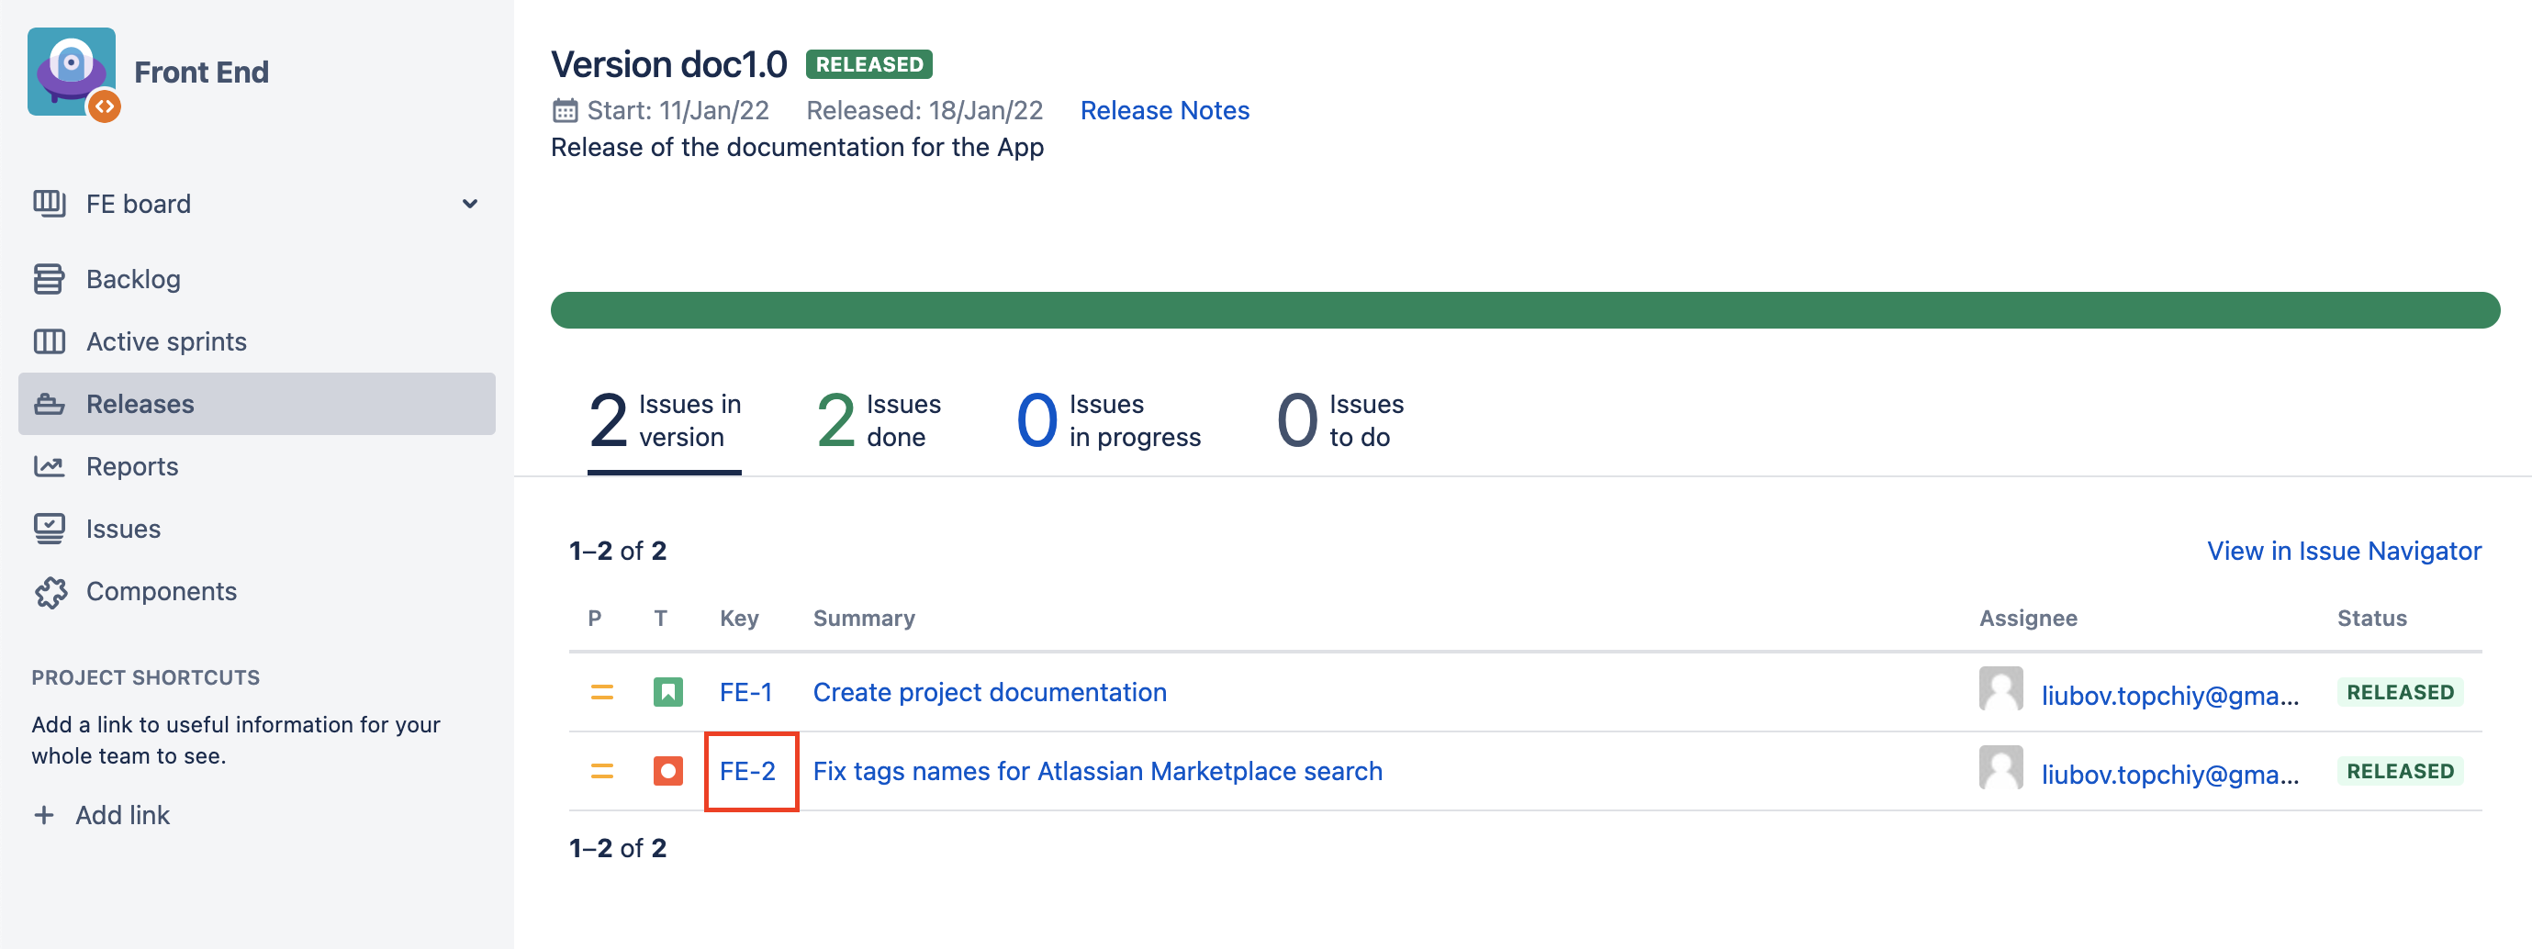Click the bug type icon for FE-2

pos(667,771)
